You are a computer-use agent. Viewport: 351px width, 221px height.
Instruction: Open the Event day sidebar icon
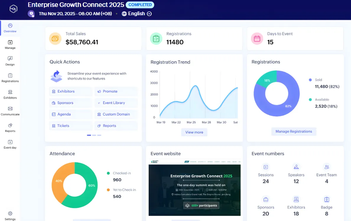[x=10, y=142]
